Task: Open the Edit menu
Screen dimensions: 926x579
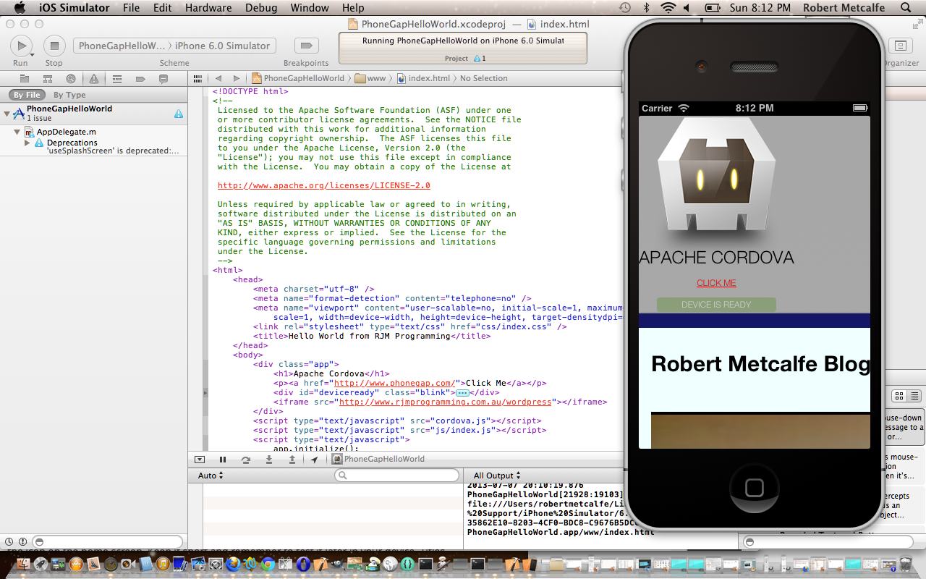Action: (162, 8)
